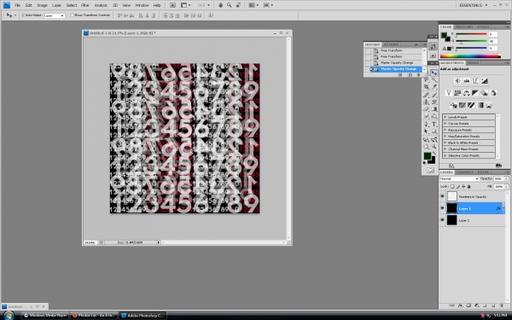Viewport: 512px width, 320px height.
Task: Expand Channel Mixer Presets
Action: [445, 149]
